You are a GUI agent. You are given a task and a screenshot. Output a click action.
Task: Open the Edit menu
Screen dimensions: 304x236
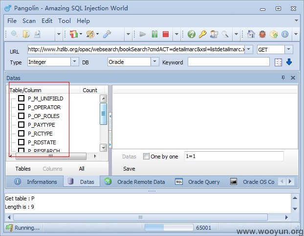click(x=47, y=20)
